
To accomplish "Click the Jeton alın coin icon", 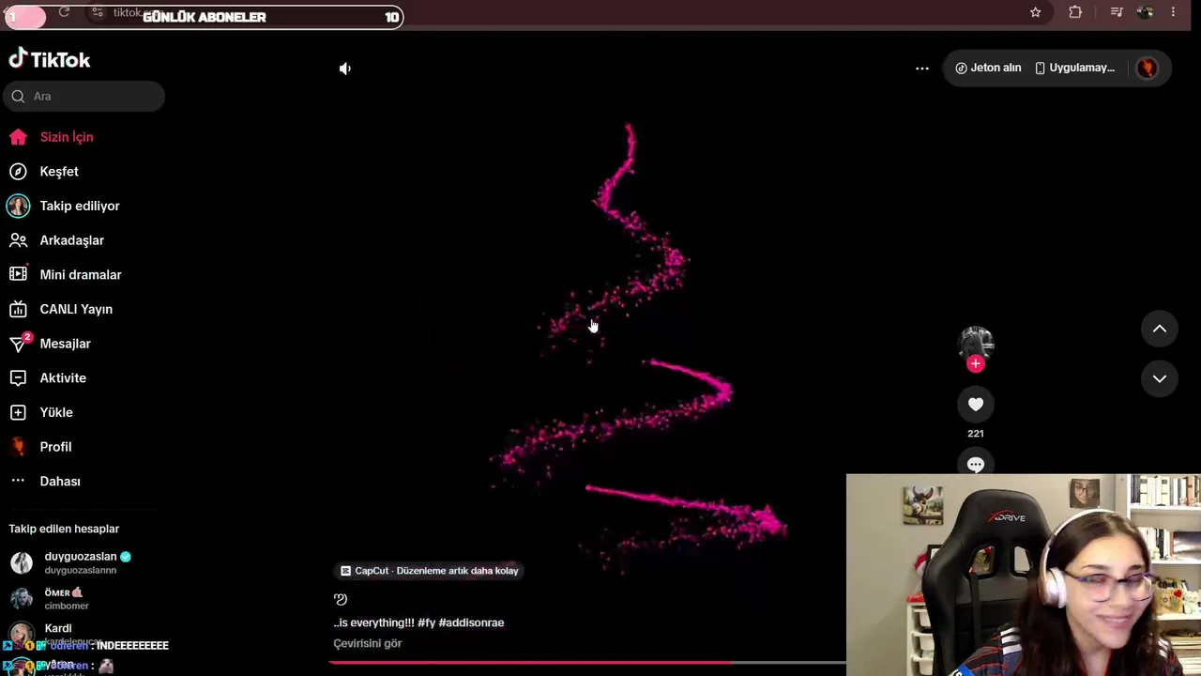I will pos(961,68).
